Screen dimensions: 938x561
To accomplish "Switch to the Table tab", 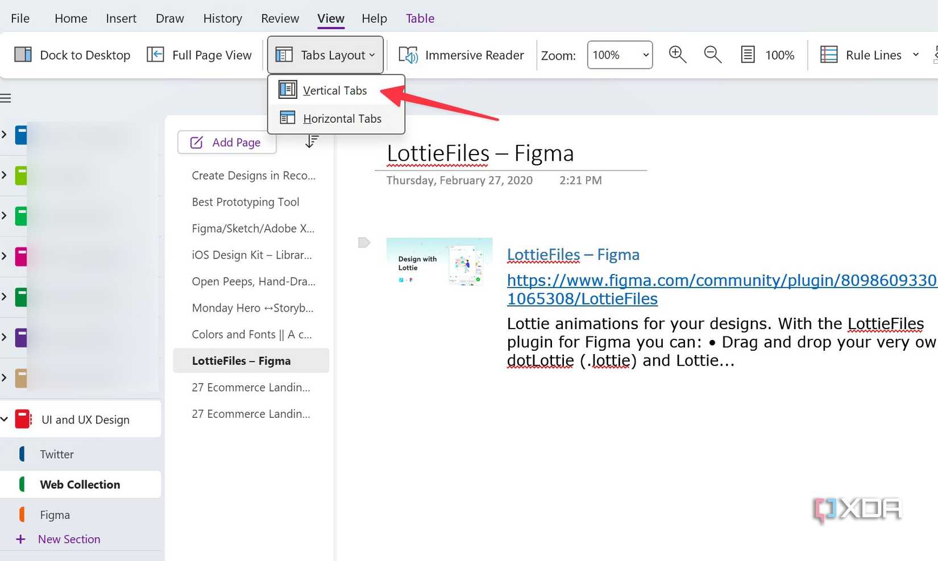I will 420,18.
